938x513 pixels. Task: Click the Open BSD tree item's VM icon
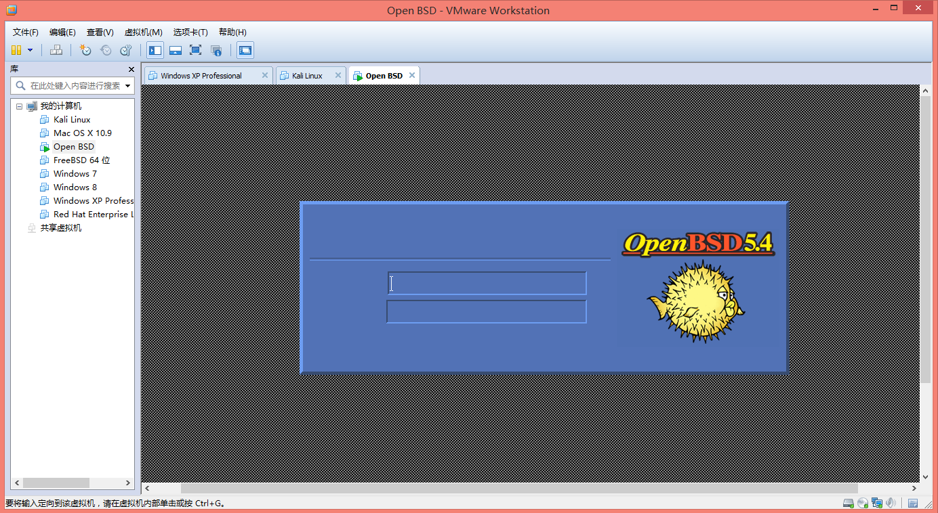(x=45, y=147)
